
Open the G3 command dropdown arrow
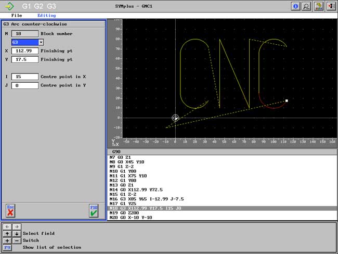41,42
